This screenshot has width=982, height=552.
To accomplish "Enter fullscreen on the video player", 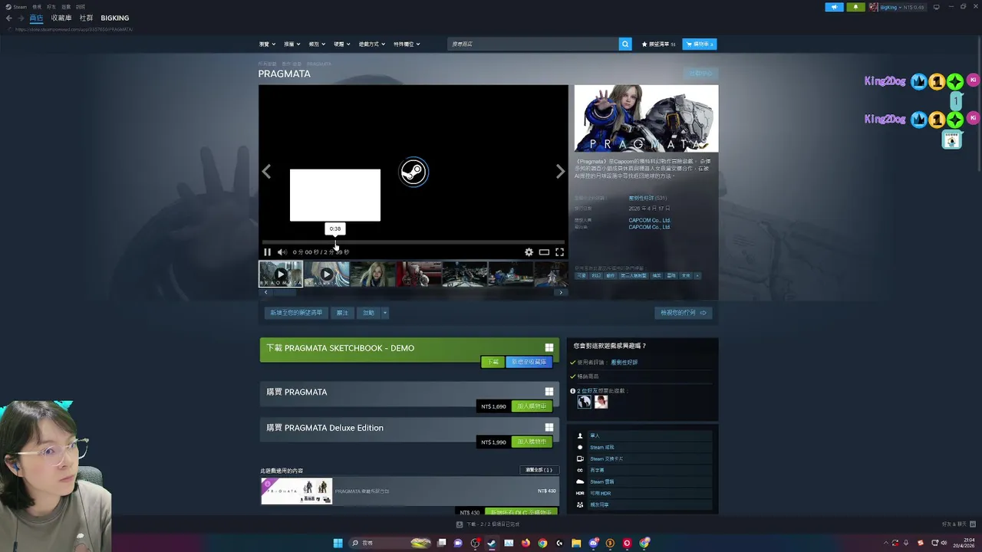I will [x=559, y=252].
